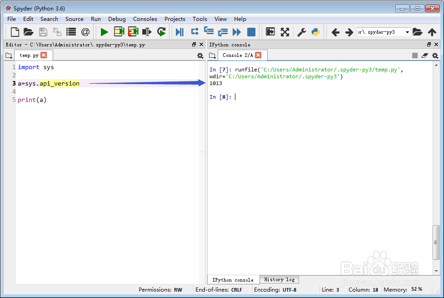Screen dimensions: 444x298
Task: Open PYTHONPATH manager Python icon
Action: 315,32
